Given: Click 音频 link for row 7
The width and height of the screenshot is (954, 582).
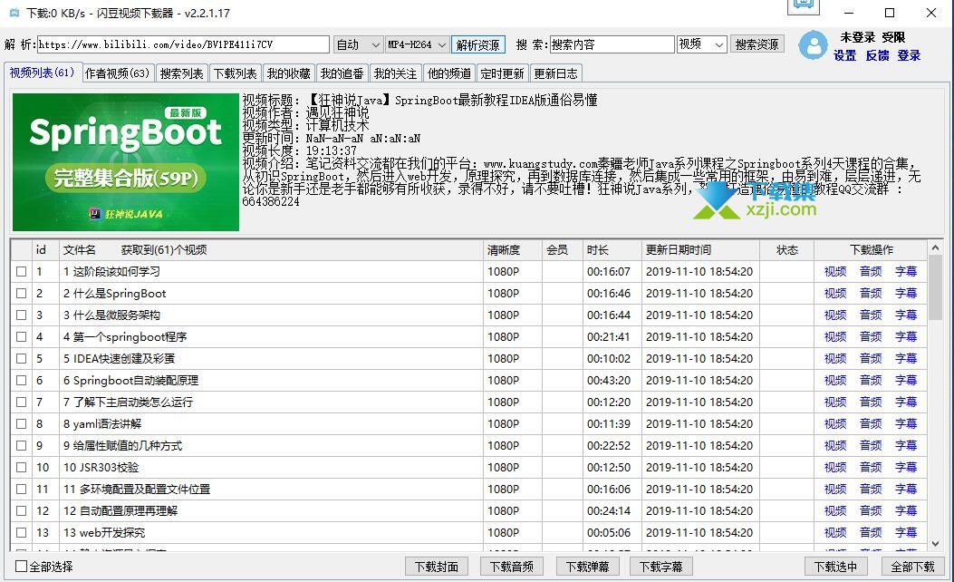Looking at the screenshot, I should tap(871, 403).
